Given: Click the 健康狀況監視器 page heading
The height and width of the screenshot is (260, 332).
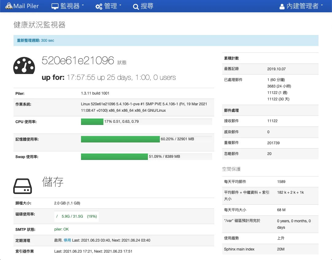Looking at the screenshot, I should pos(39,25).
